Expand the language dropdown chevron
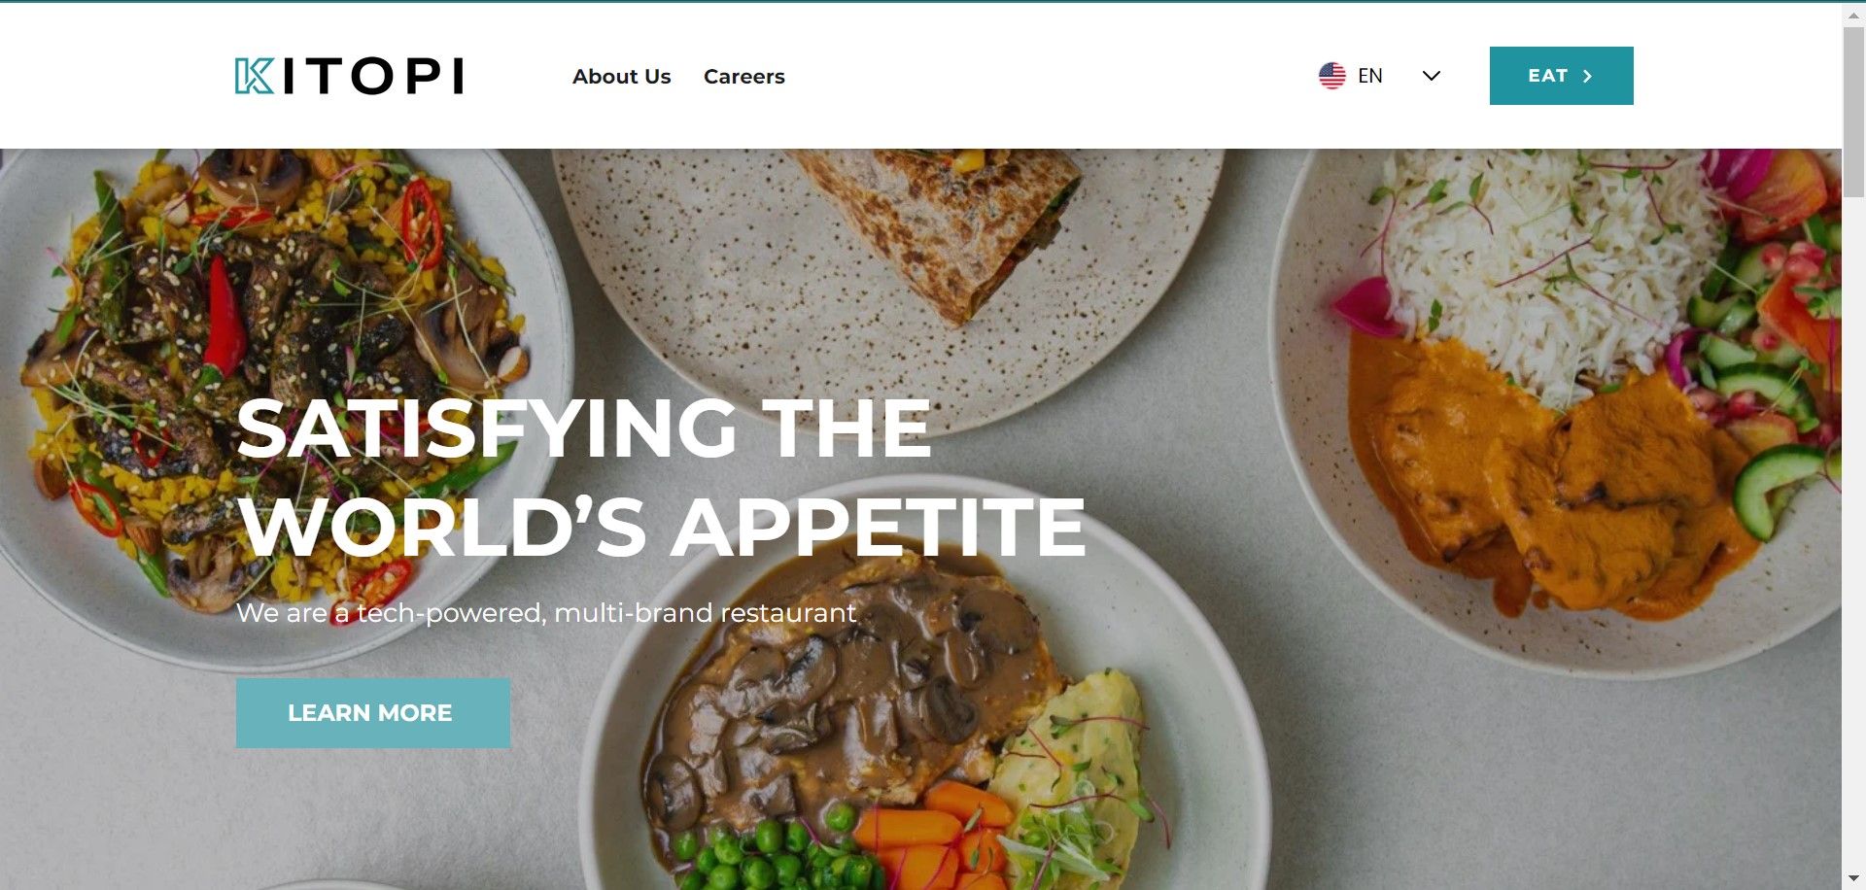The width and height of the screenshot is (1866, 890). coord(1431,76)
